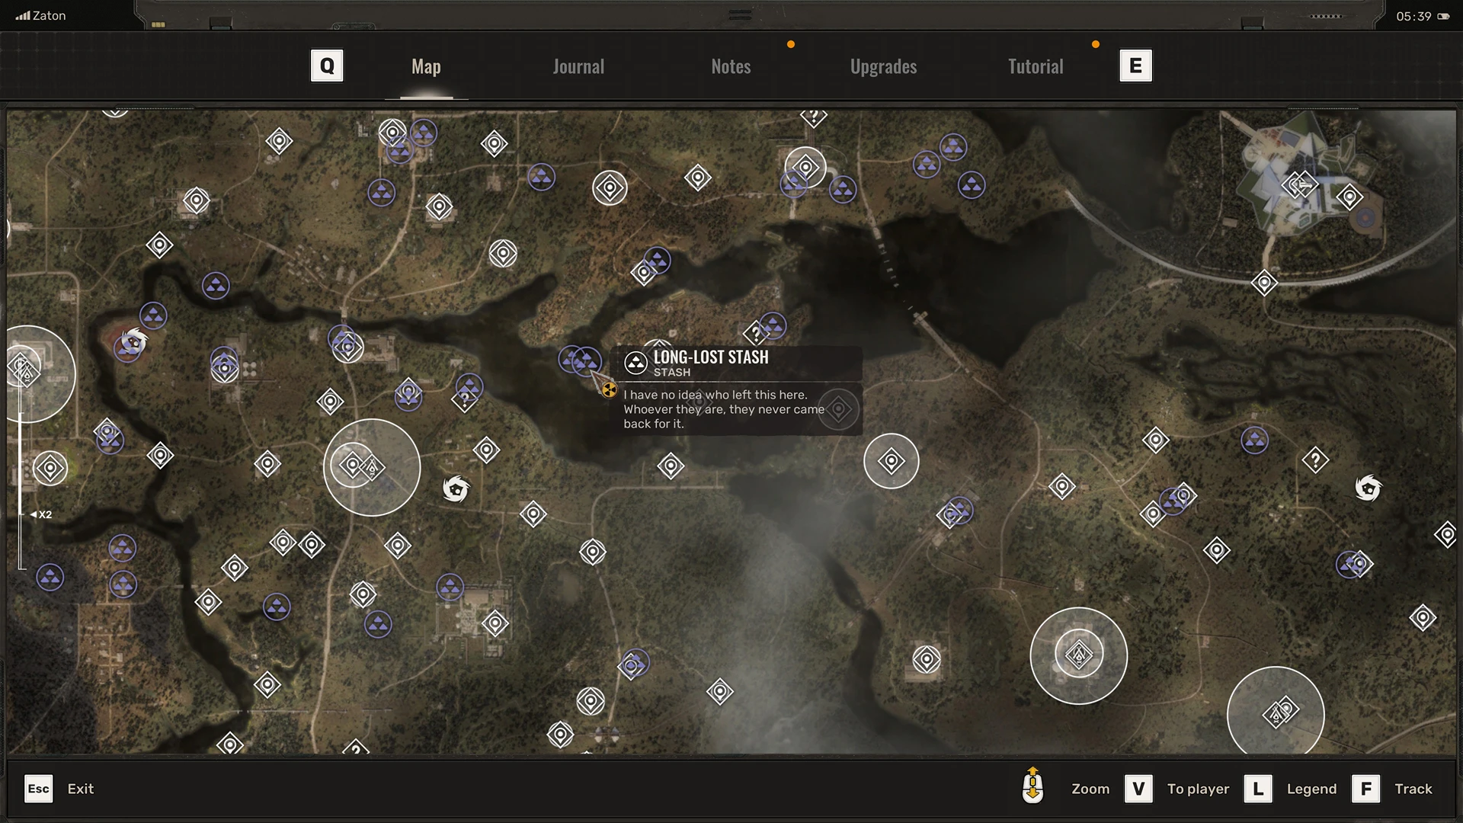Click the mutant lair icon on the red-soil patch
Viewport: 1463px width, 823px height.
tap(135, 340)
